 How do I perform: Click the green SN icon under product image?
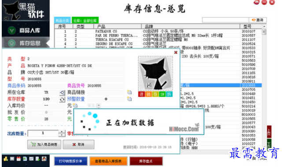(x=162, y=94)
